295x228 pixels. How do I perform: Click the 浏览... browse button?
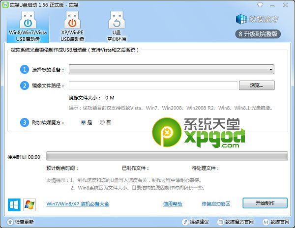tap(257, 85)
